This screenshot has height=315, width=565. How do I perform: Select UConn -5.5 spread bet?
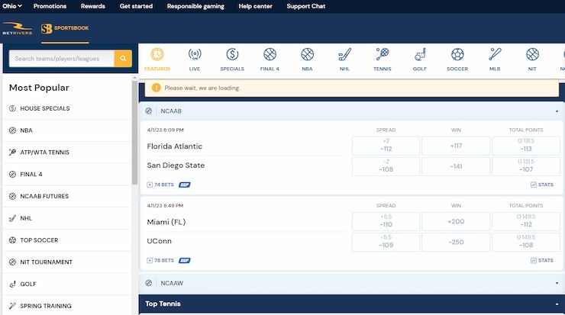click(386, 242)
